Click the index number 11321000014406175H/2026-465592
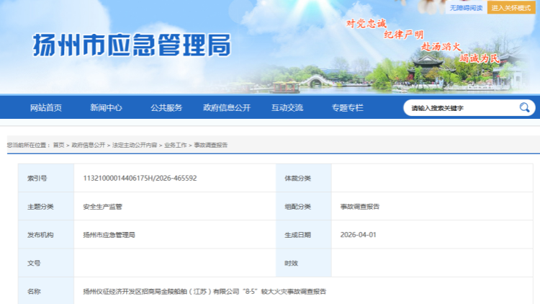The width and height of the screenshot is (540, 304). [140, 178]
